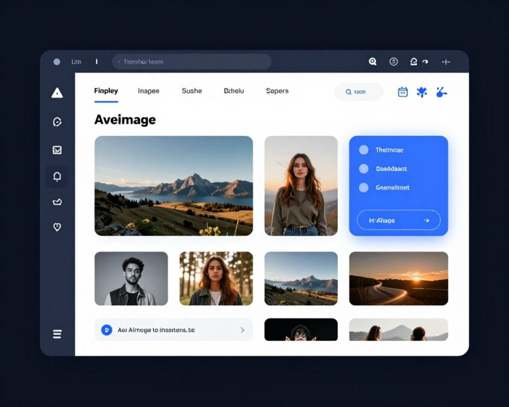
Task: Open the mail icon in left sidebar
Action: click(56, 149)
